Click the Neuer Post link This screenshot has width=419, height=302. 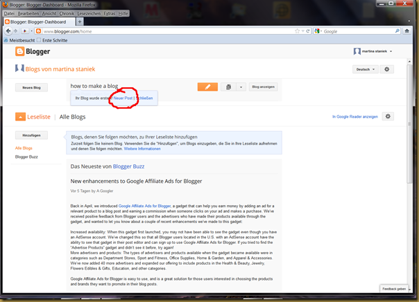point(123,98)
